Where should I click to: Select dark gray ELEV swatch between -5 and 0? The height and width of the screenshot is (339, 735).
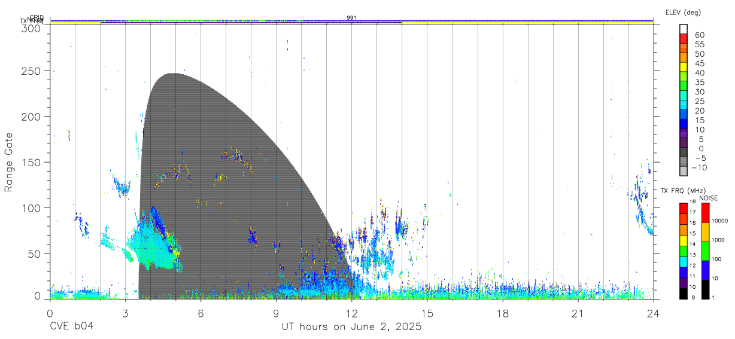[684, 151]
